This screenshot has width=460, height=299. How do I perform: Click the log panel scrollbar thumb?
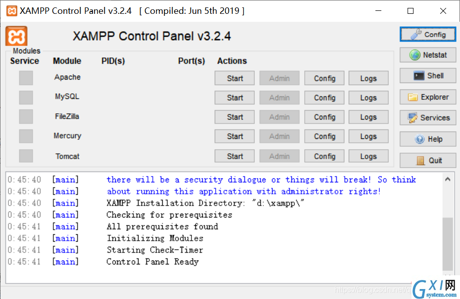[x=448, y=244]
